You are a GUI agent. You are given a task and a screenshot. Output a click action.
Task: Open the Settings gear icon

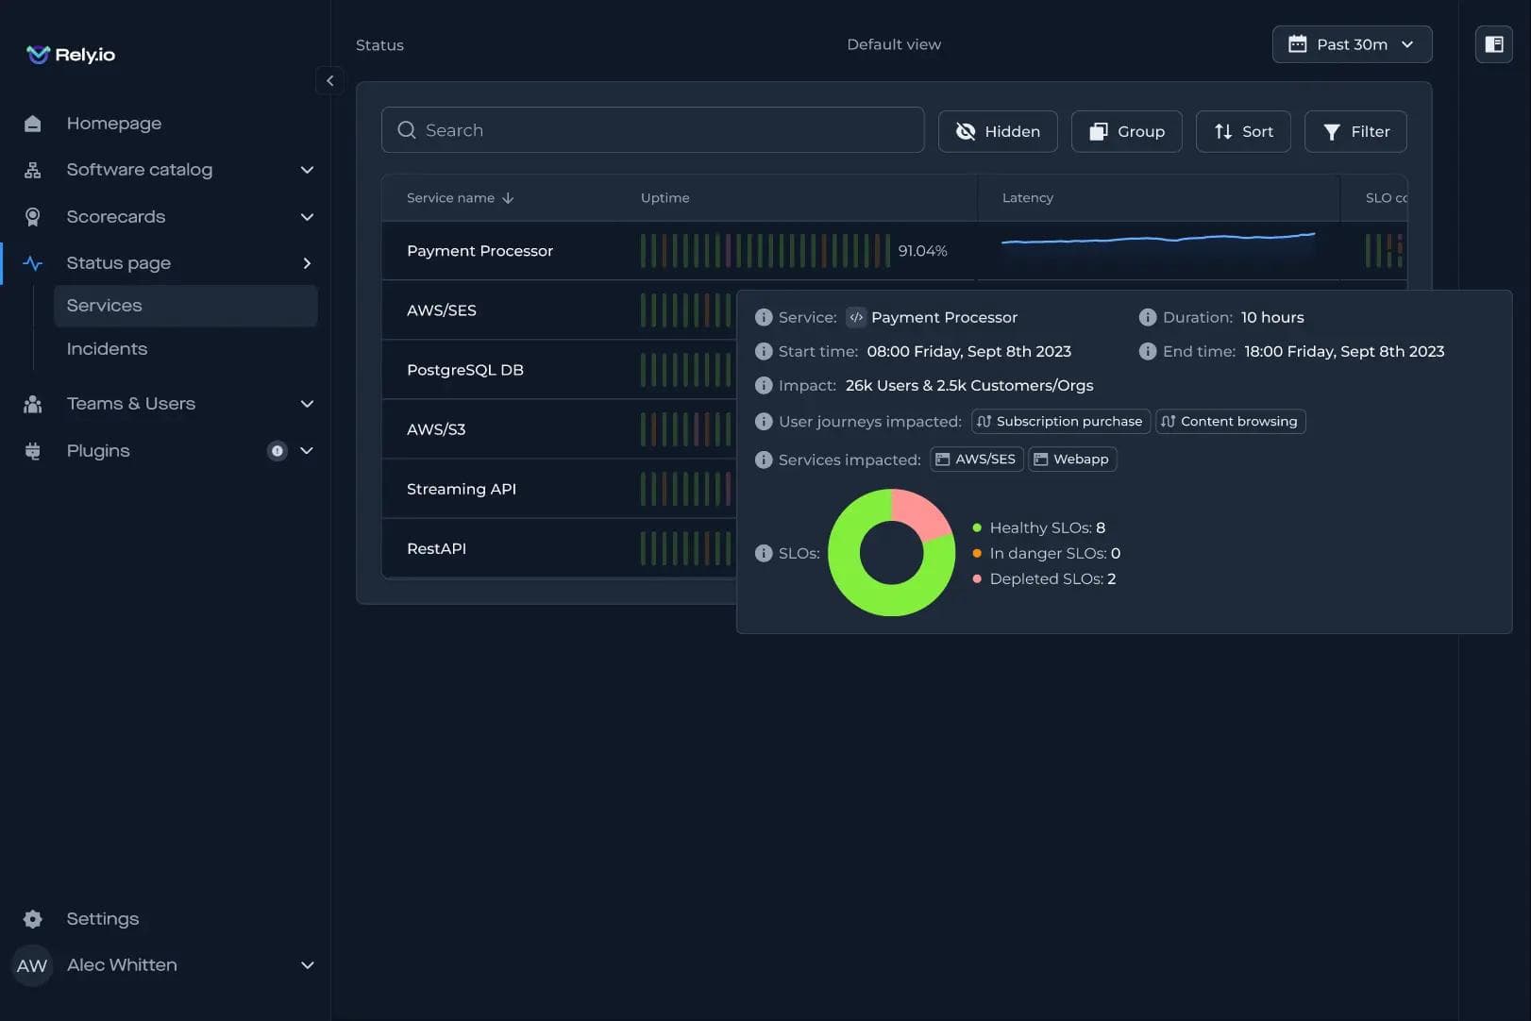coord(33,919)
